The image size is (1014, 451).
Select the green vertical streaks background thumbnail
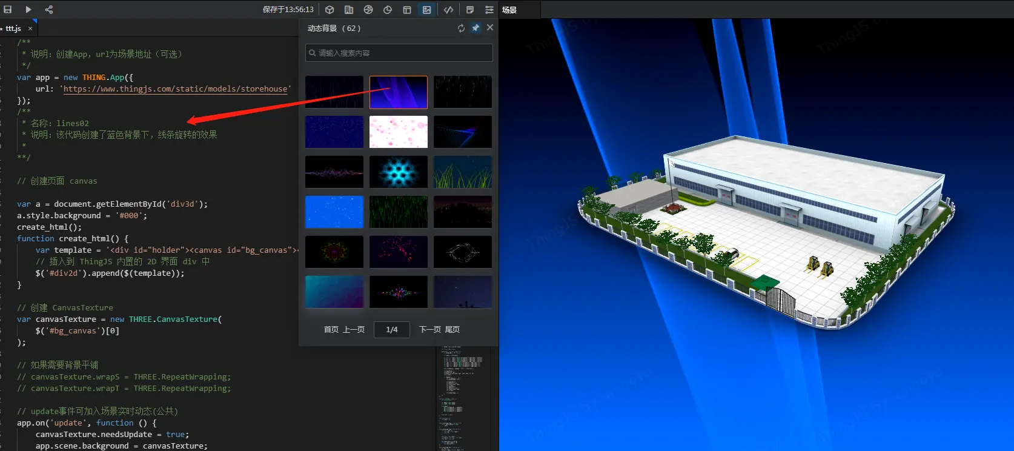coord(399,212)
